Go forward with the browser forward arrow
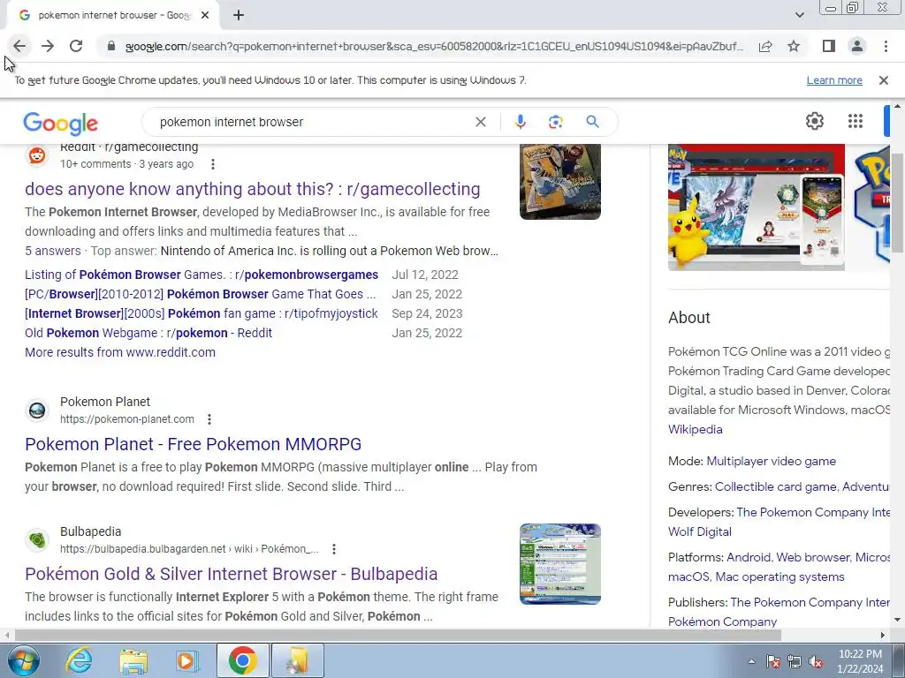The width and height of the screenshot is (905, 678). tap(48, 46)
